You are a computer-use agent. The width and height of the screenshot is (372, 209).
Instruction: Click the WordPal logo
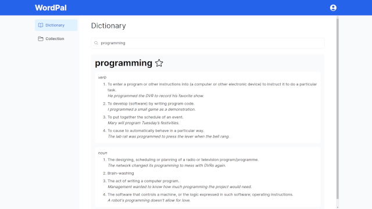coord(51,8)
